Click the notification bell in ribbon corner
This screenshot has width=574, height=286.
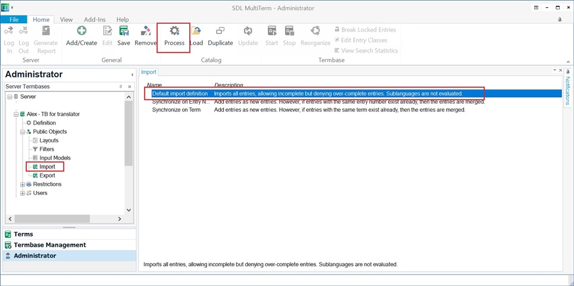click(560, 20)
